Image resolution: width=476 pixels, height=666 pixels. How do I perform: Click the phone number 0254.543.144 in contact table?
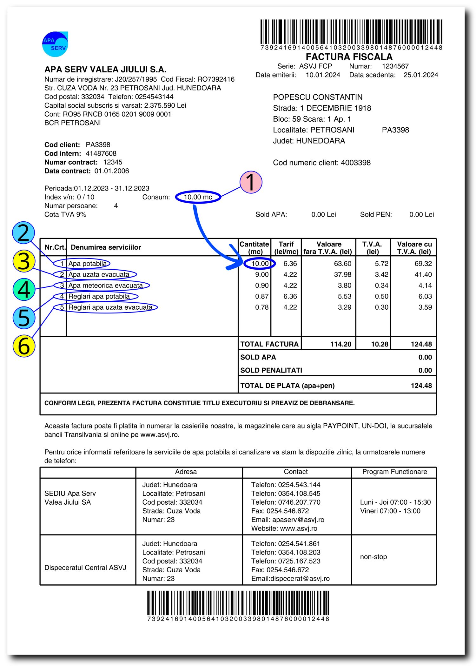[x=299, y=485]
